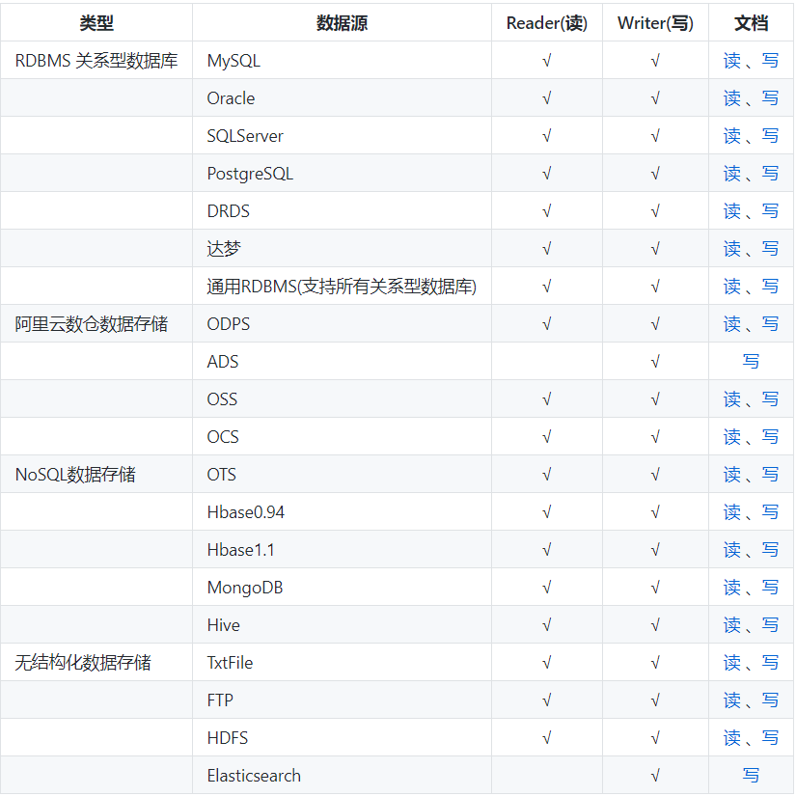Open the OTS read (读) doc link
Viewport: 796px width, 796px height.
731,474
